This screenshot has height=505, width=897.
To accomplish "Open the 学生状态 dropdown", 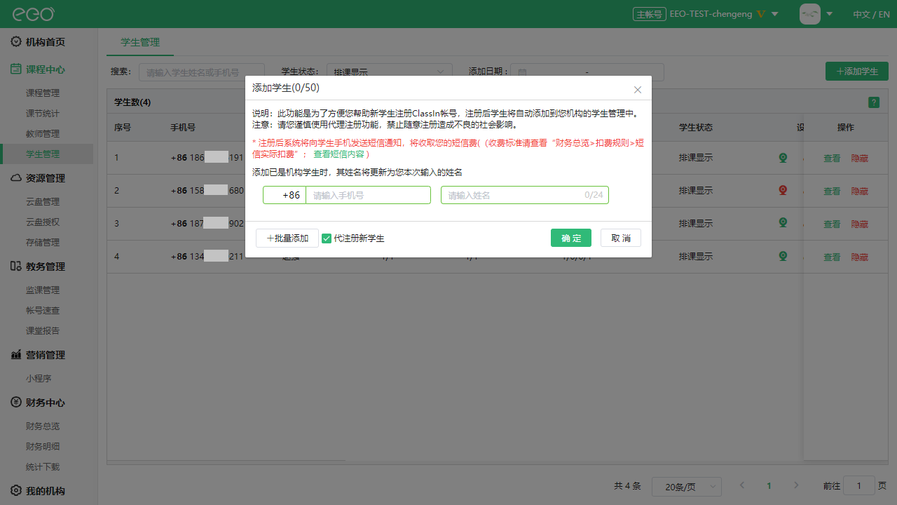I will pos(390,72).
